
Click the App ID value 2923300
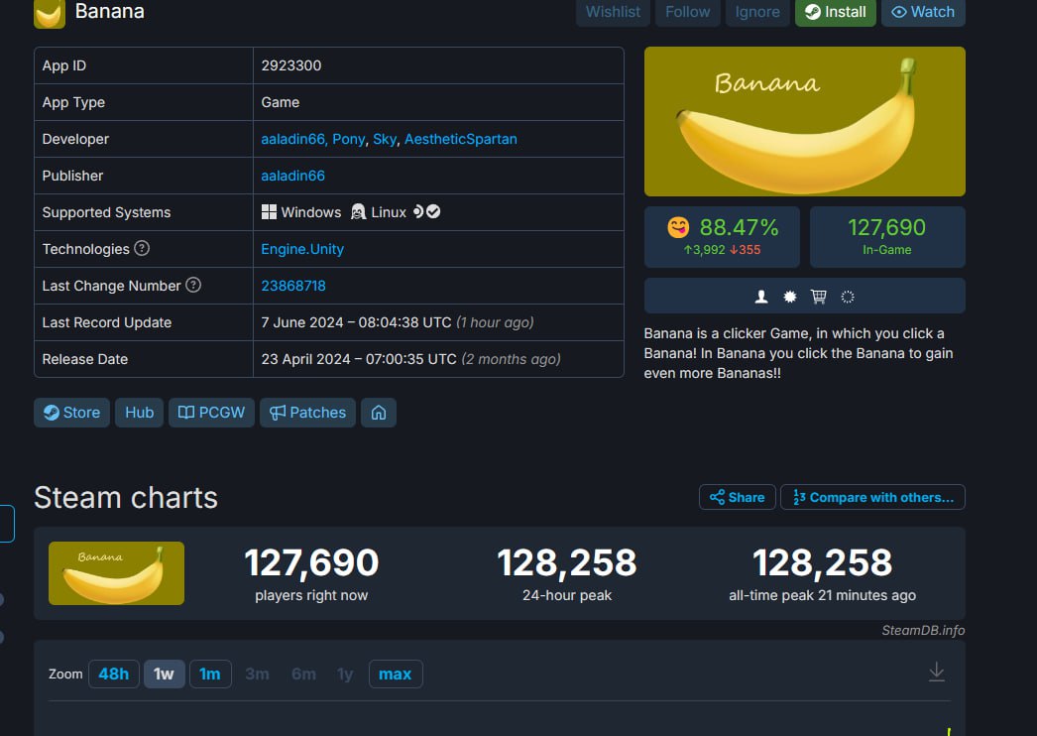(x=291, y=65)
